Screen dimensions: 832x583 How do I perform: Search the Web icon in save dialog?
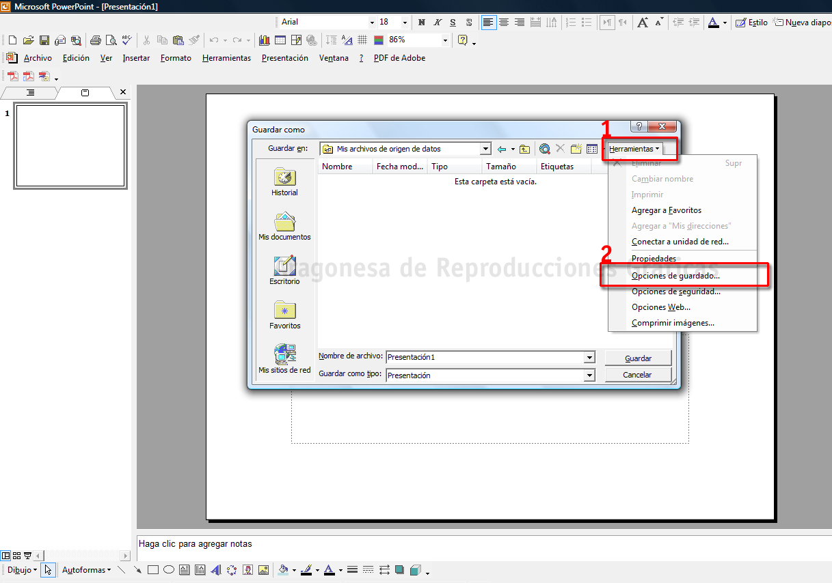pos(545,149)
